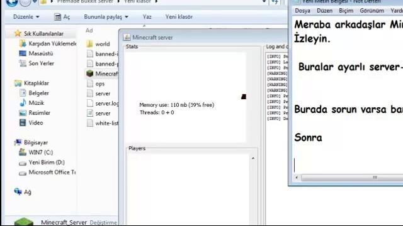
Task: Select the Video library icon
Action: [23, 122]
